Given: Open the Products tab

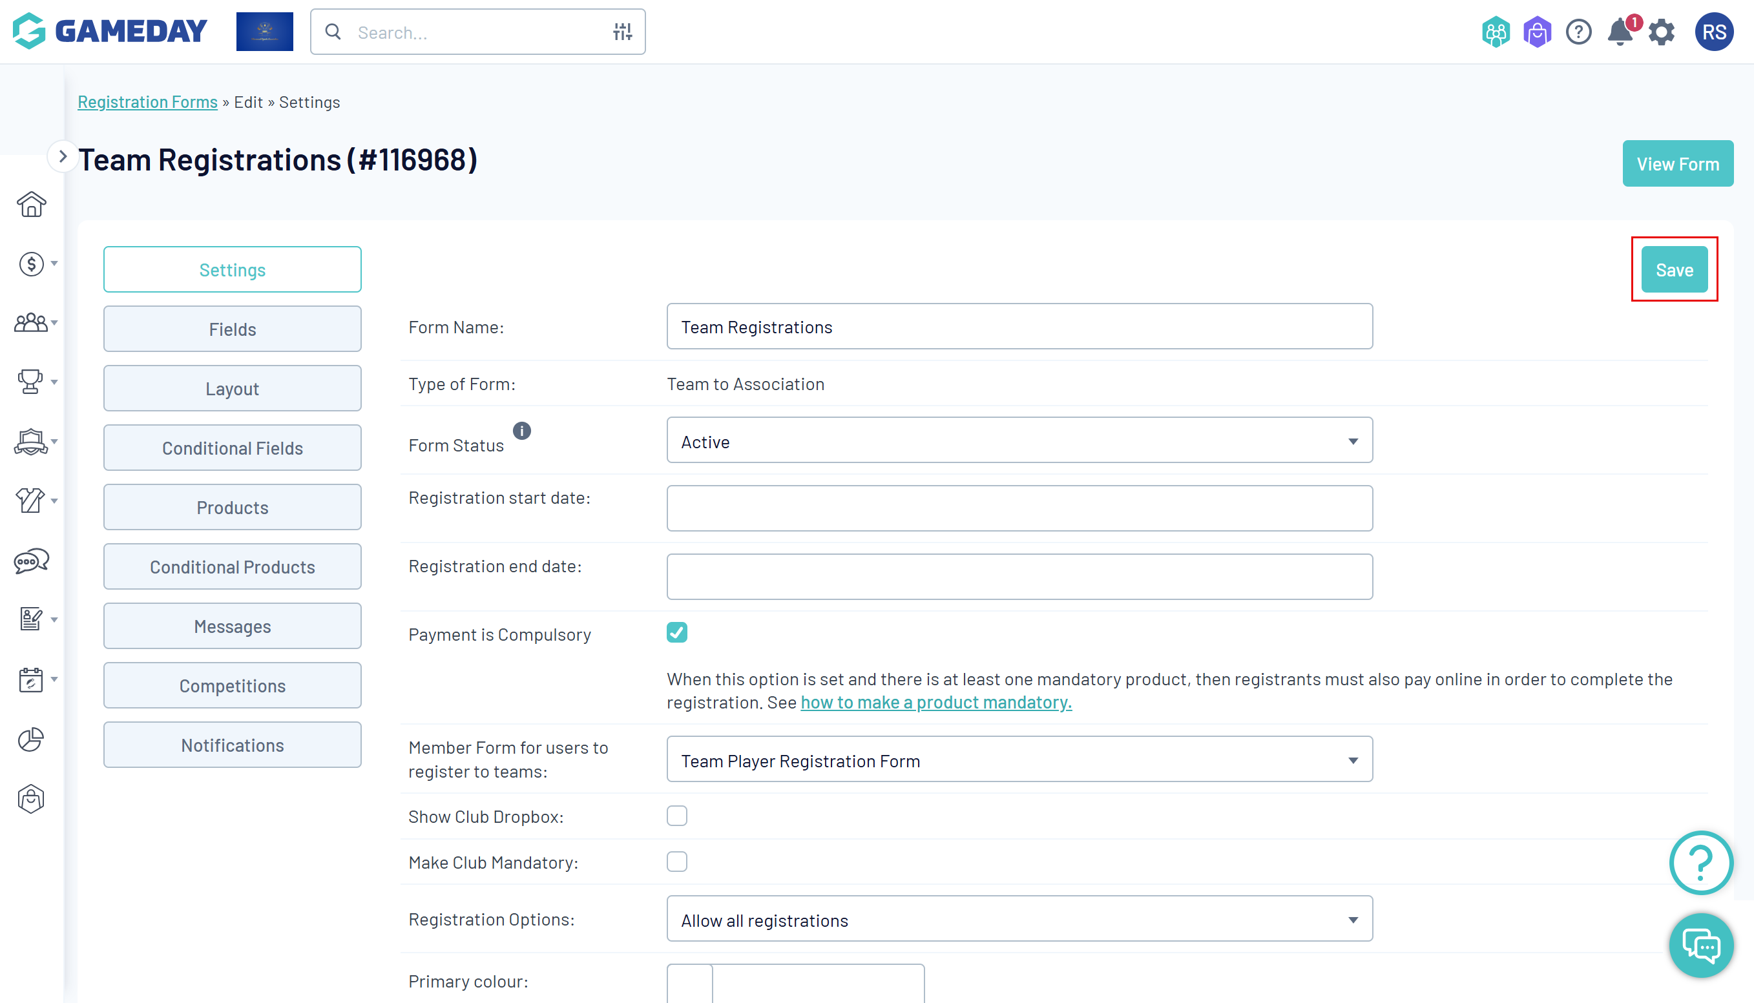Looking at the screenshot, I should coord(232,507).
